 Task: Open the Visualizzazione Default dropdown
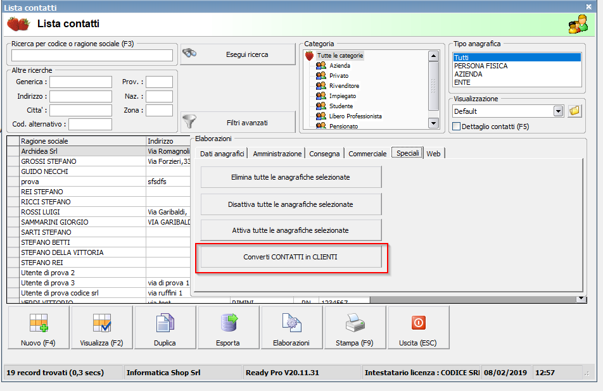tap(558, 111)
